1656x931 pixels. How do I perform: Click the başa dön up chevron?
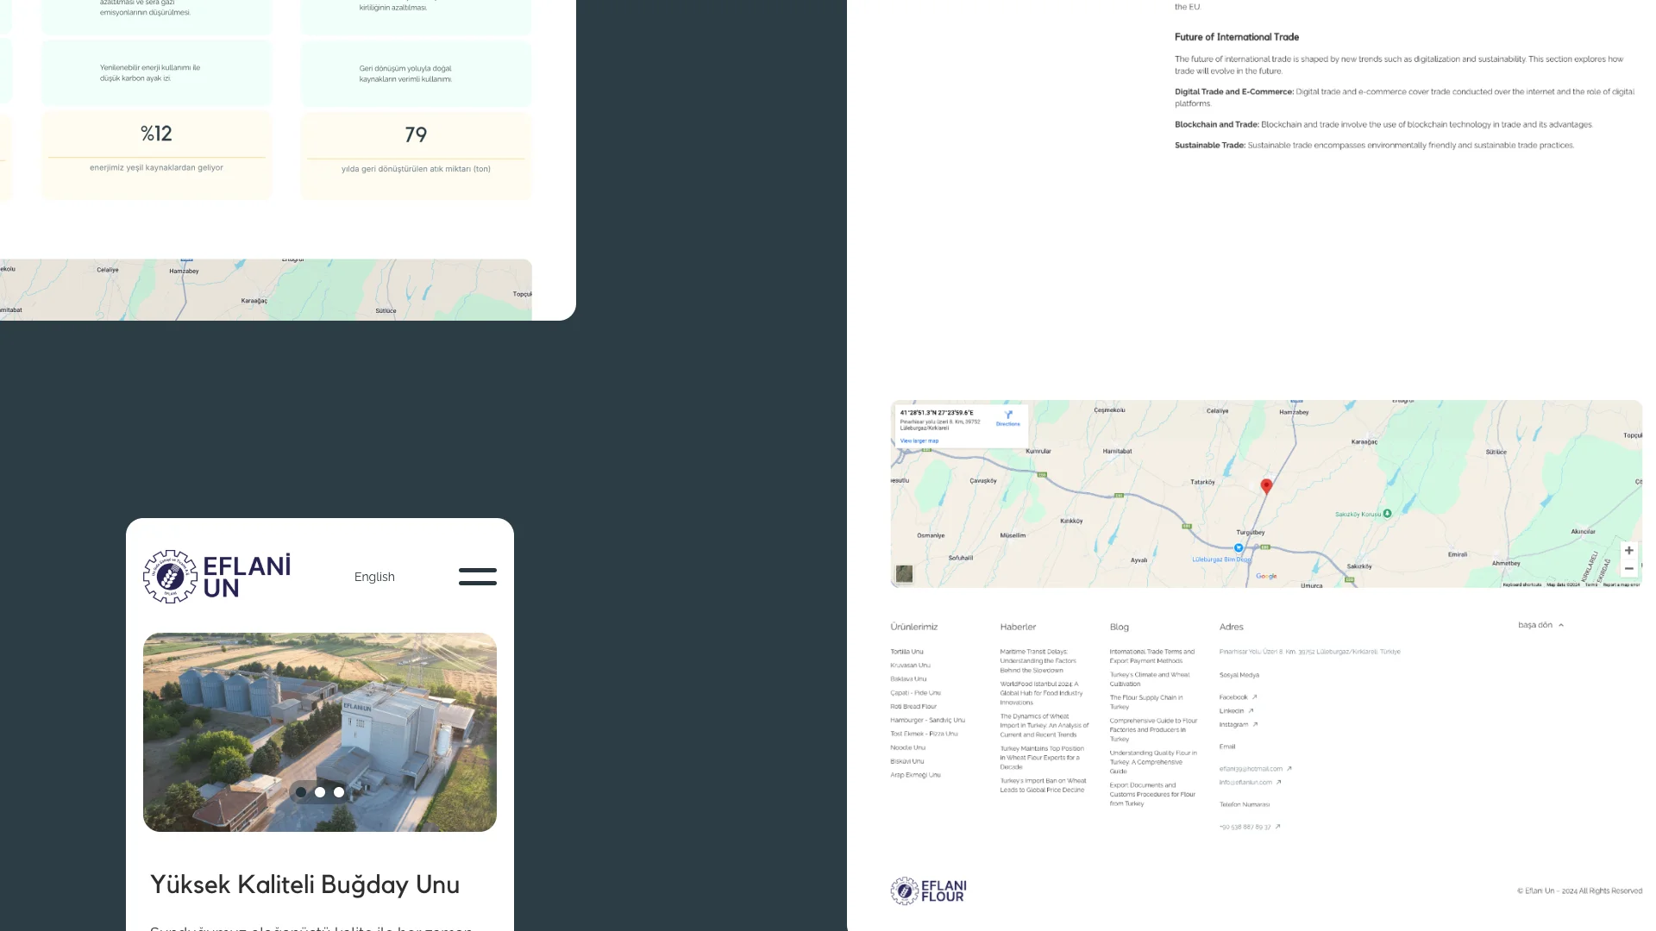tap(1561, 625)
